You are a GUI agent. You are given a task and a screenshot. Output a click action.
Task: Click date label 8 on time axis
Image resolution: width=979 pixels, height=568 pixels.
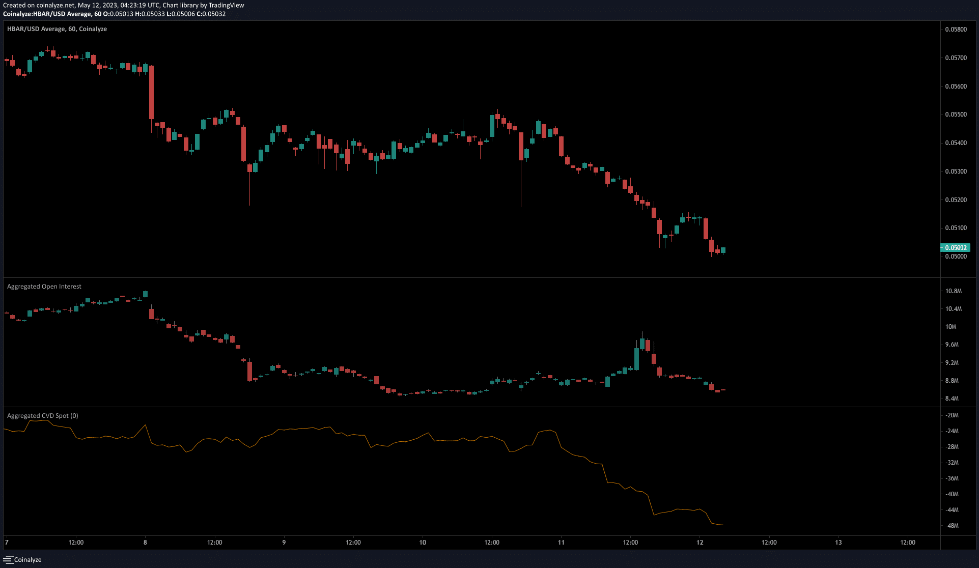pyautogui.click(x=145, y=543)
